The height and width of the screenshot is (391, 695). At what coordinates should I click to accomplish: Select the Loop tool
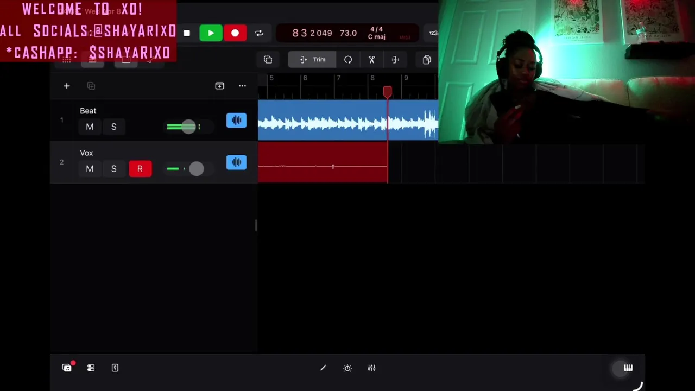coord(348,60)
